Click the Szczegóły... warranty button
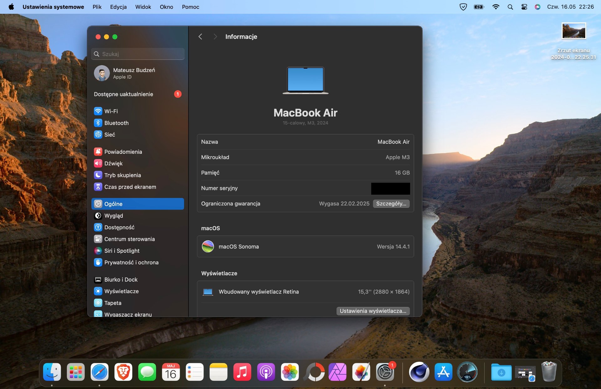This screenshot has width=601, height=389. pos(391,204)
